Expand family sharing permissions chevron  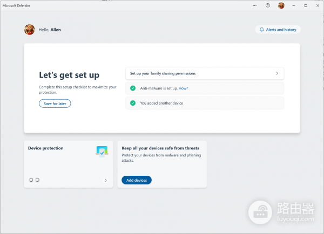pyautogui.click(x=277, y=73)
